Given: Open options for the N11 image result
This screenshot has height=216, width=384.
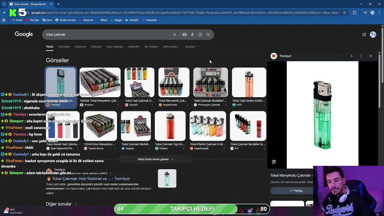Looking at the screenshot, I should tap(264, 148).
